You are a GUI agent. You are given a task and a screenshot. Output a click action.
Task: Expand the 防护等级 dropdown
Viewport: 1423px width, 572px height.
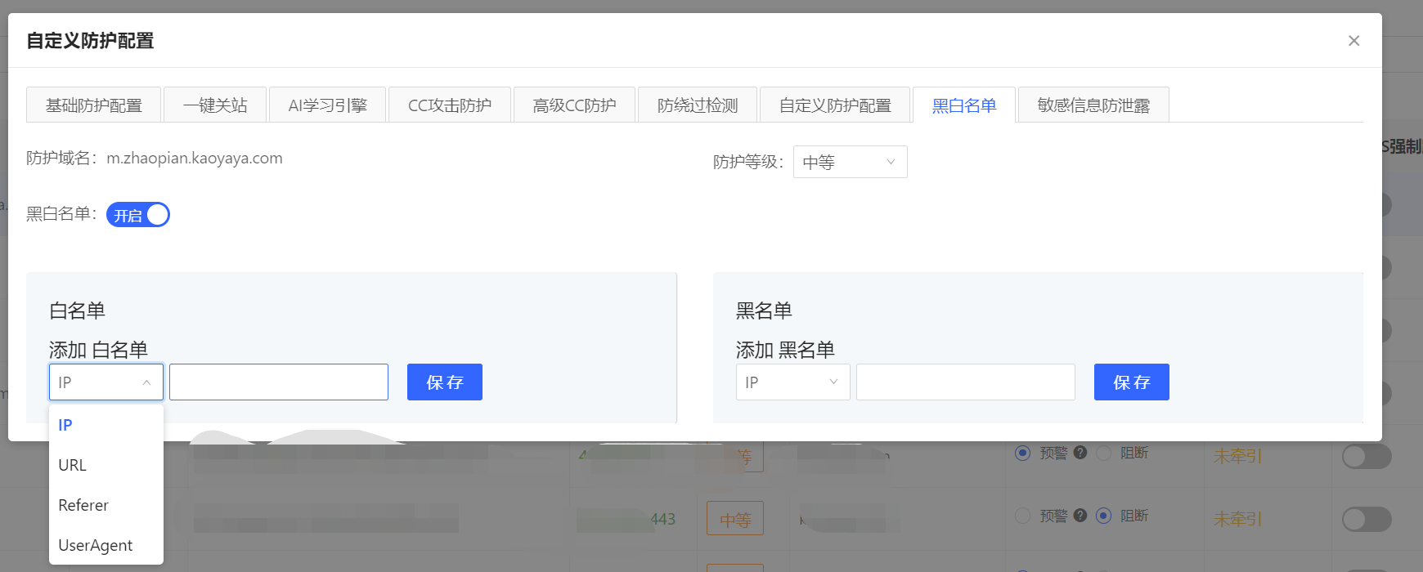850,162
